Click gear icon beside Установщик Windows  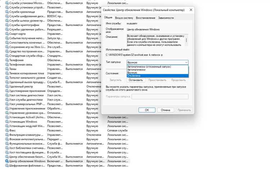pos(7,122)
